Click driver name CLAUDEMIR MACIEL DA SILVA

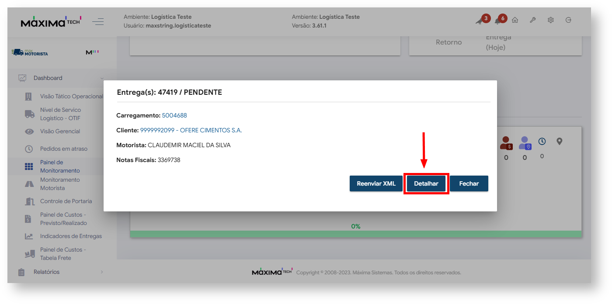pyautogui.click(x=189, y=145)
